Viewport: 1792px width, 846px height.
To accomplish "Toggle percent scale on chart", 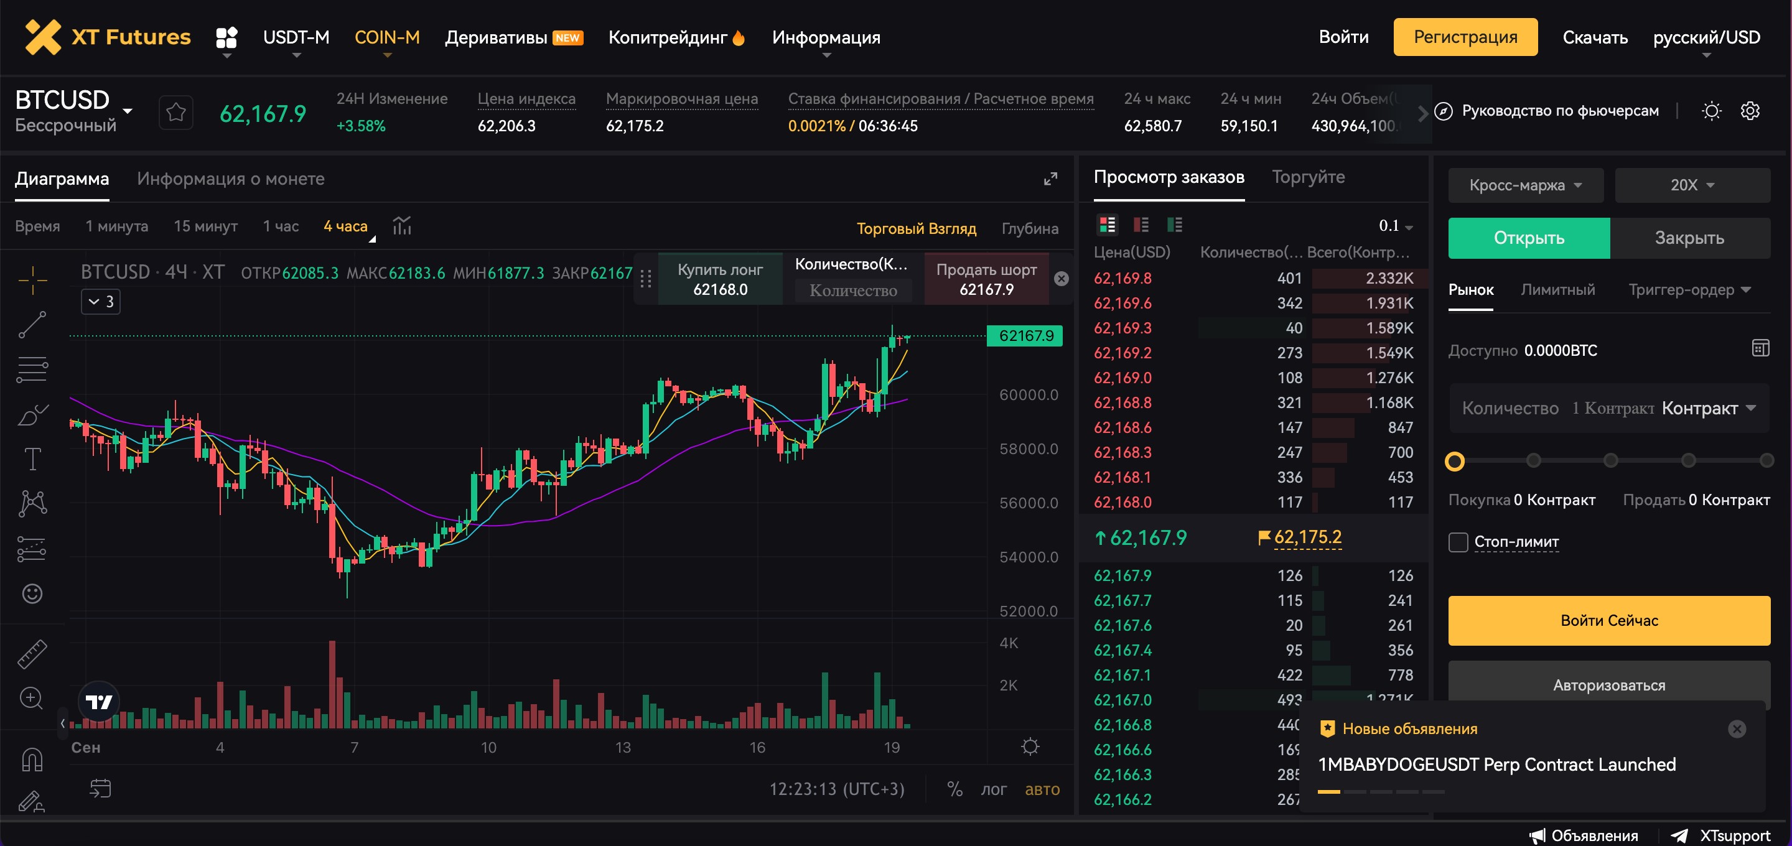I will click(x=954, y=789).
